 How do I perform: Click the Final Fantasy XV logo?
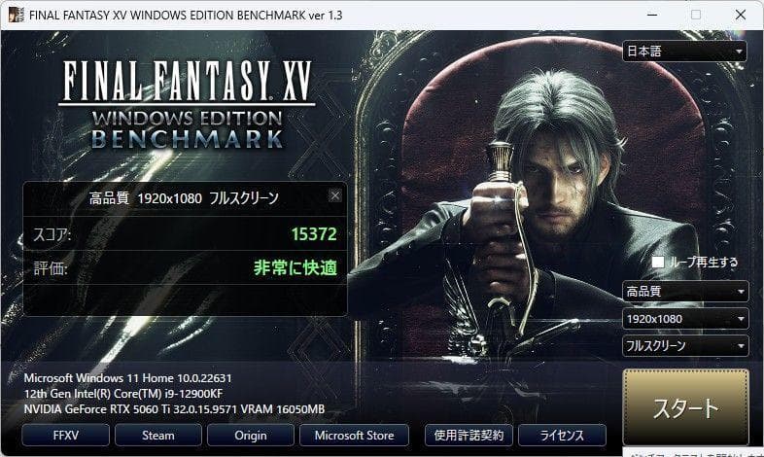pyautogui.click(x=187, y=104)
